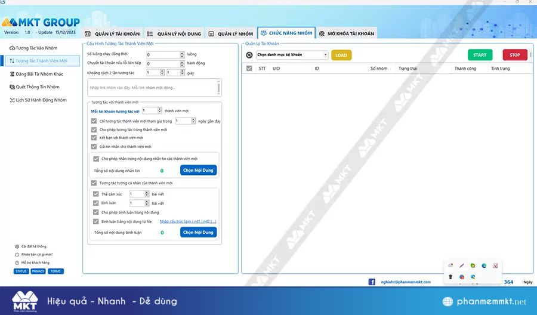This screenshot has height=315, width=537.
Task: Toggle Bình luận bằng nội dung từ file checkbox
Action: click(96, 221)
